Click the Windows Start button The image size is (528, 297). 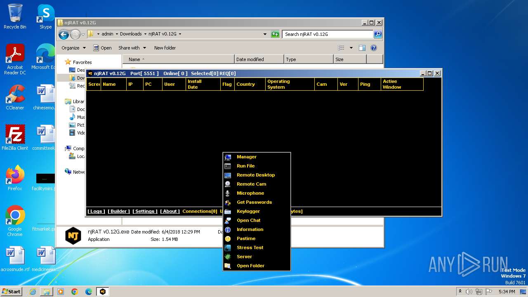click(12, 292)
